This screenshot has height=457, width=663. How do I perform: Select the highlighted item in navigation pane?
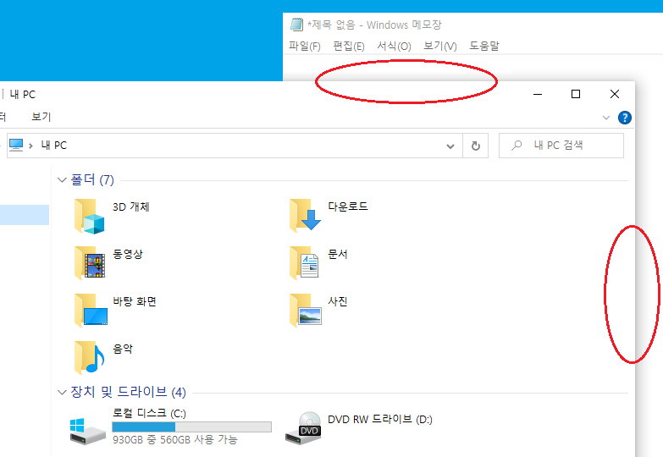(x=25, y=215)
